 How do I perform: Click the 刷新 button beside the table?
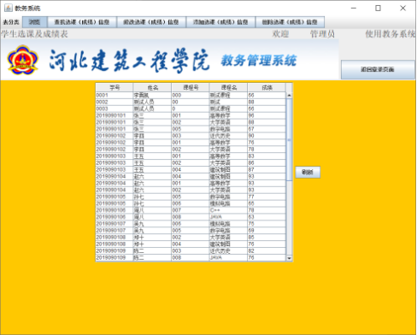(308, 172)
